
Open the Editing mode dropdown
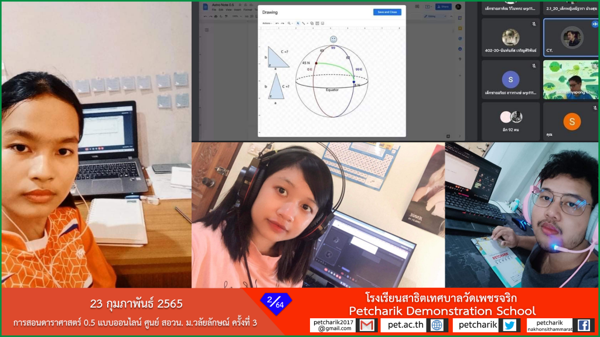pyautogui.click(x=435, y=16)
